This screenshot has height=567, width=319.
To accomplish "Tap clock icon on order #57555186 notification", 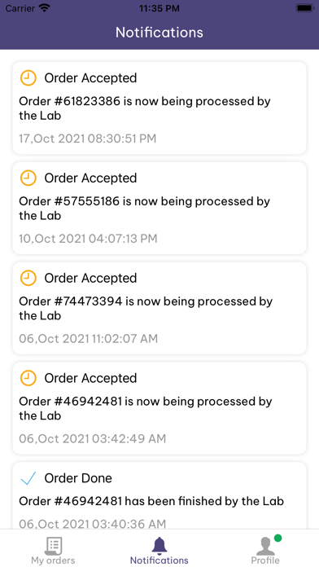I will [x=28, y=178].
